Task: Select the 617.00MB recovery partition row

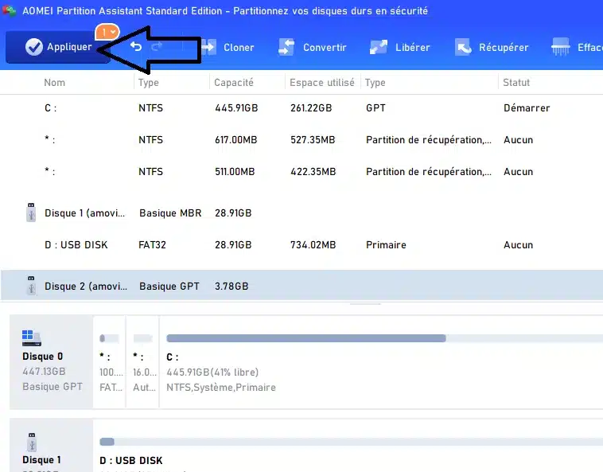Action: pos(301,139)
